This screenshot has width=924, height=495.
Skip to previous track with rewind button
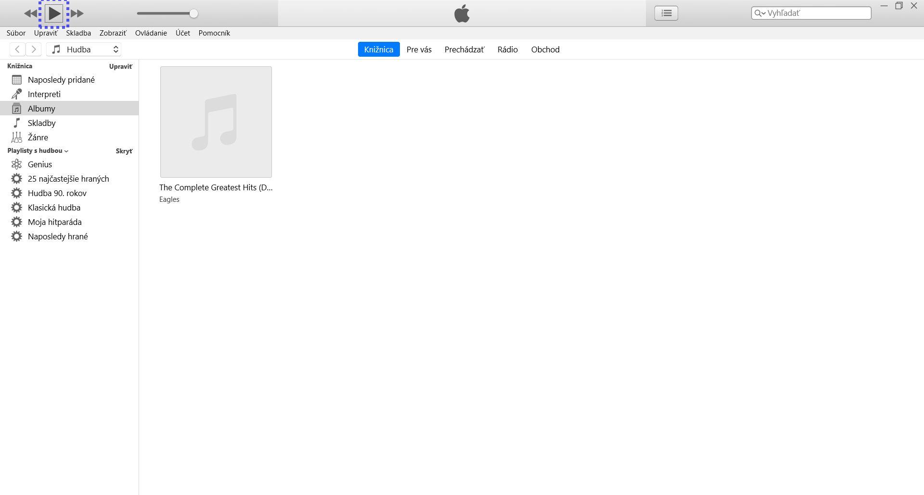coord(30,13)
